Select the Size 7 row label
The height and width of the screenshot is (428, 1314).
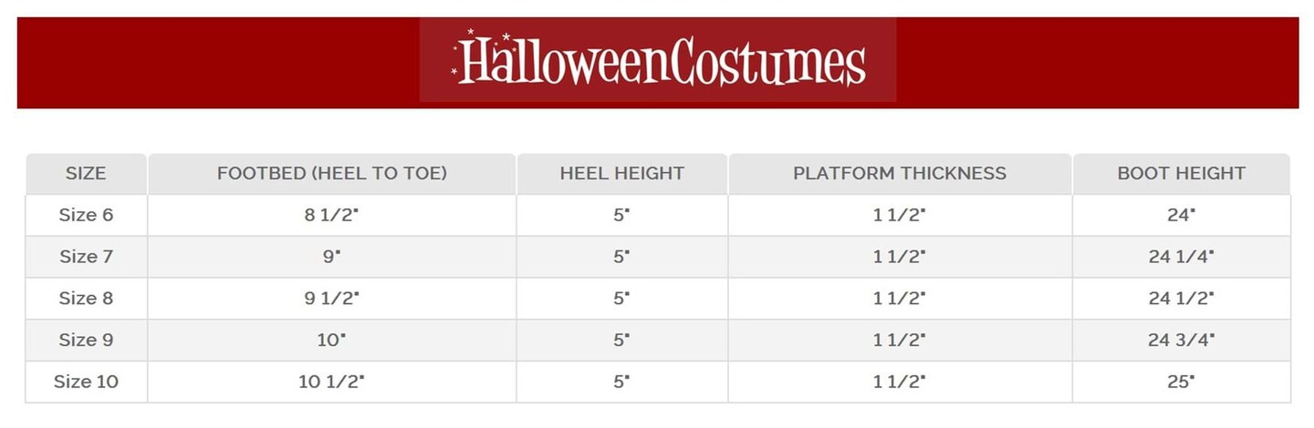[86, 257]
